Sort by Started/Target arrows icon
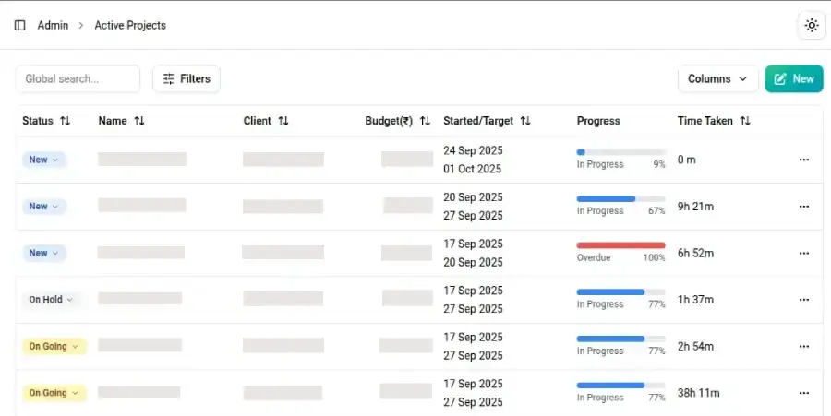This screenshot has height=416, width=831. coord(525,121)
